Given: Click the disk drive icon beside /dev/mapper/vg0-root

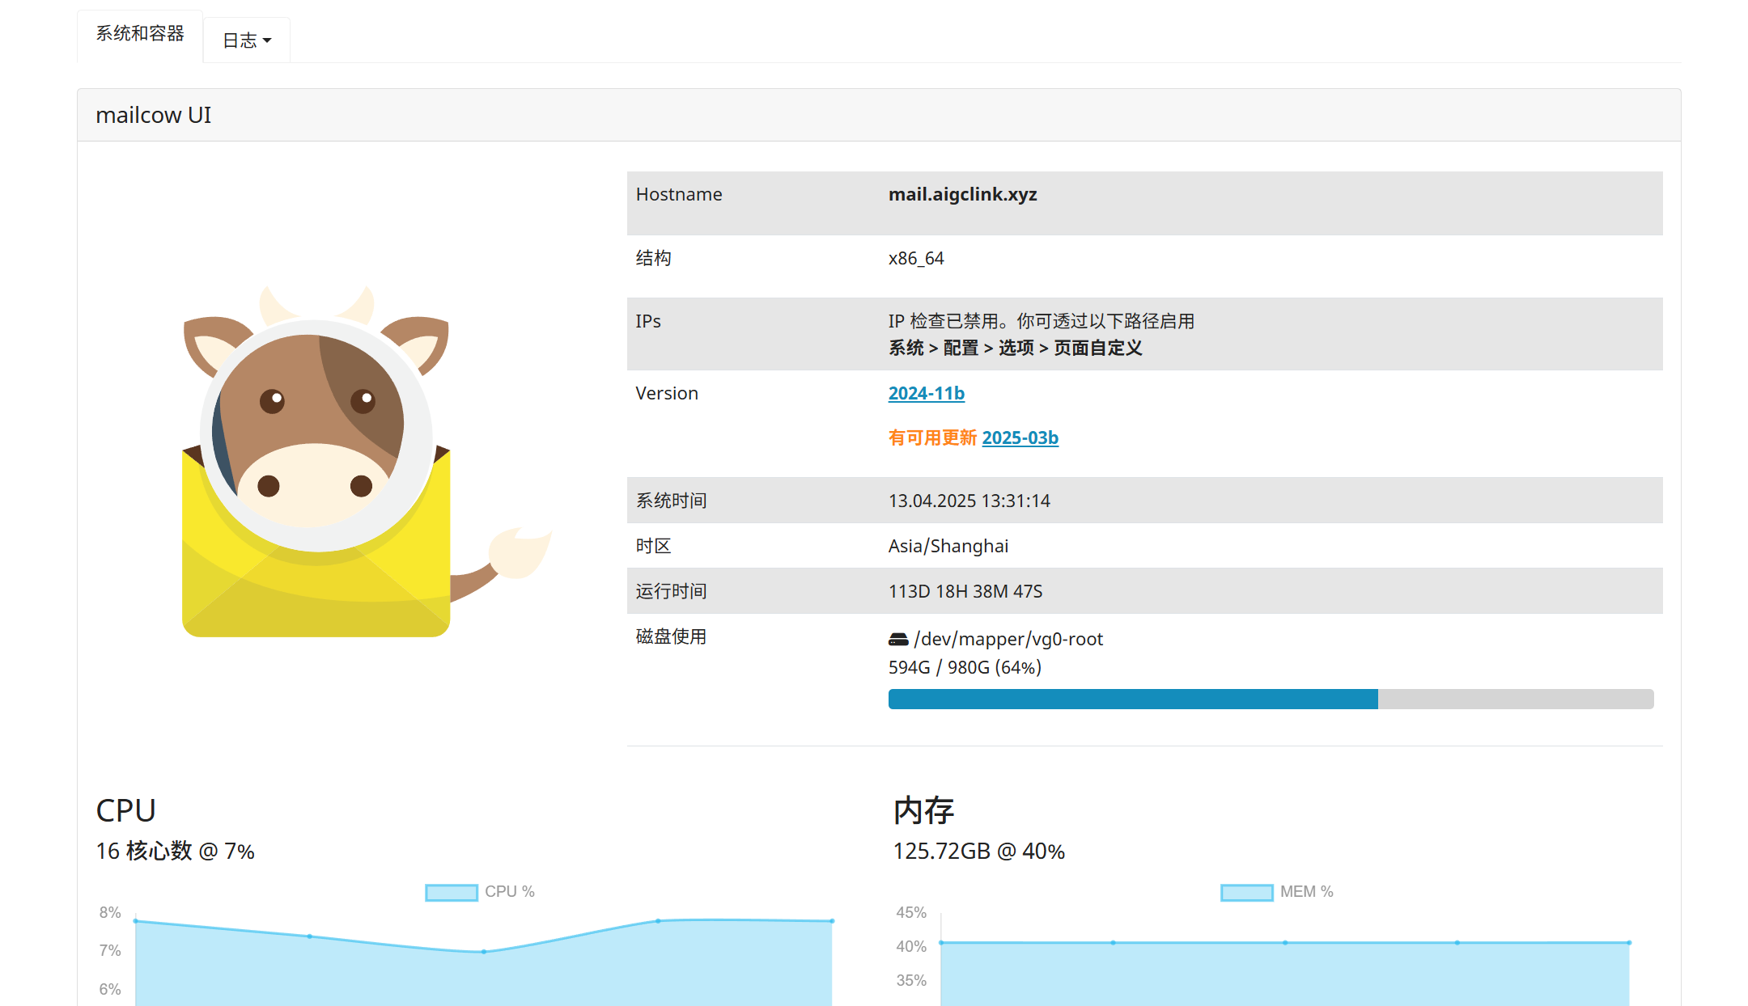Looking at the screenshot, I should [898, 640].
